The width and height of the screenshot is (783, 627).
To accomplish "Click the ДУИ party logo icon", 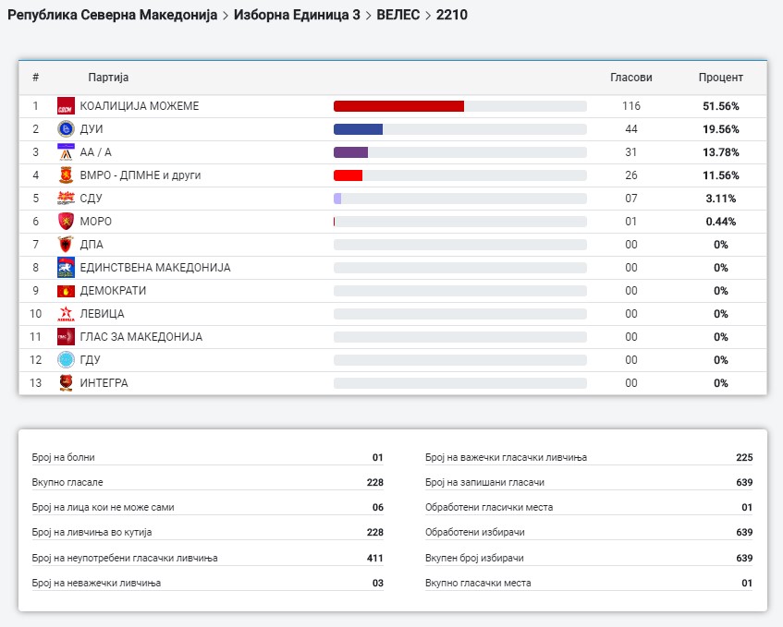I will click(x=66, y=129).
